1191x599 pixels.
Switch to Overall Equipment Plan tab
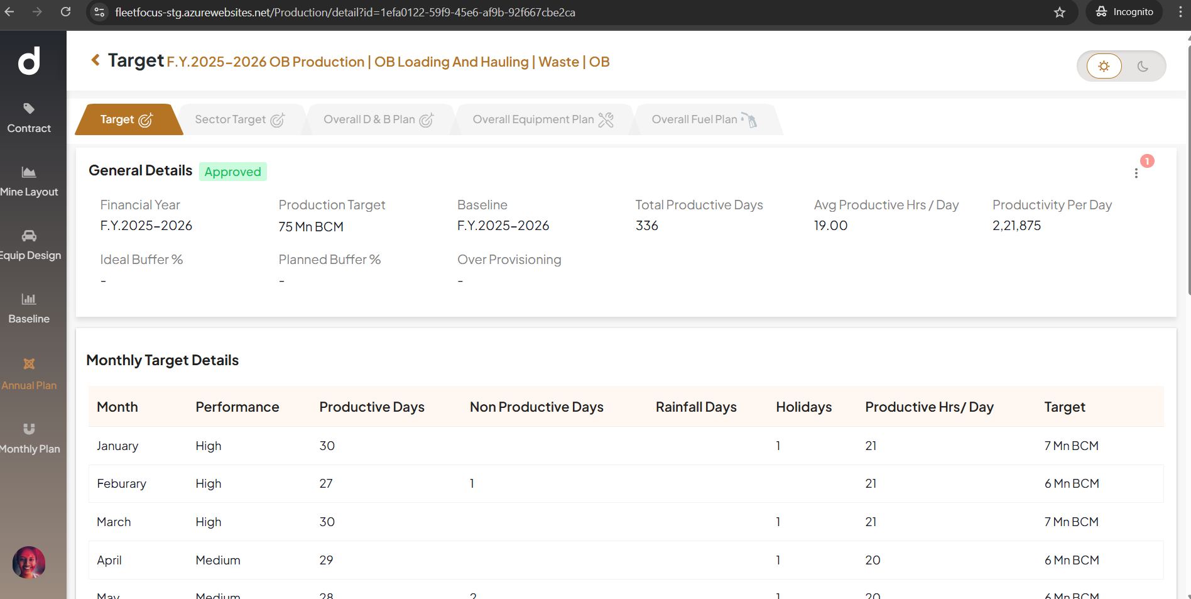point(543,119)
